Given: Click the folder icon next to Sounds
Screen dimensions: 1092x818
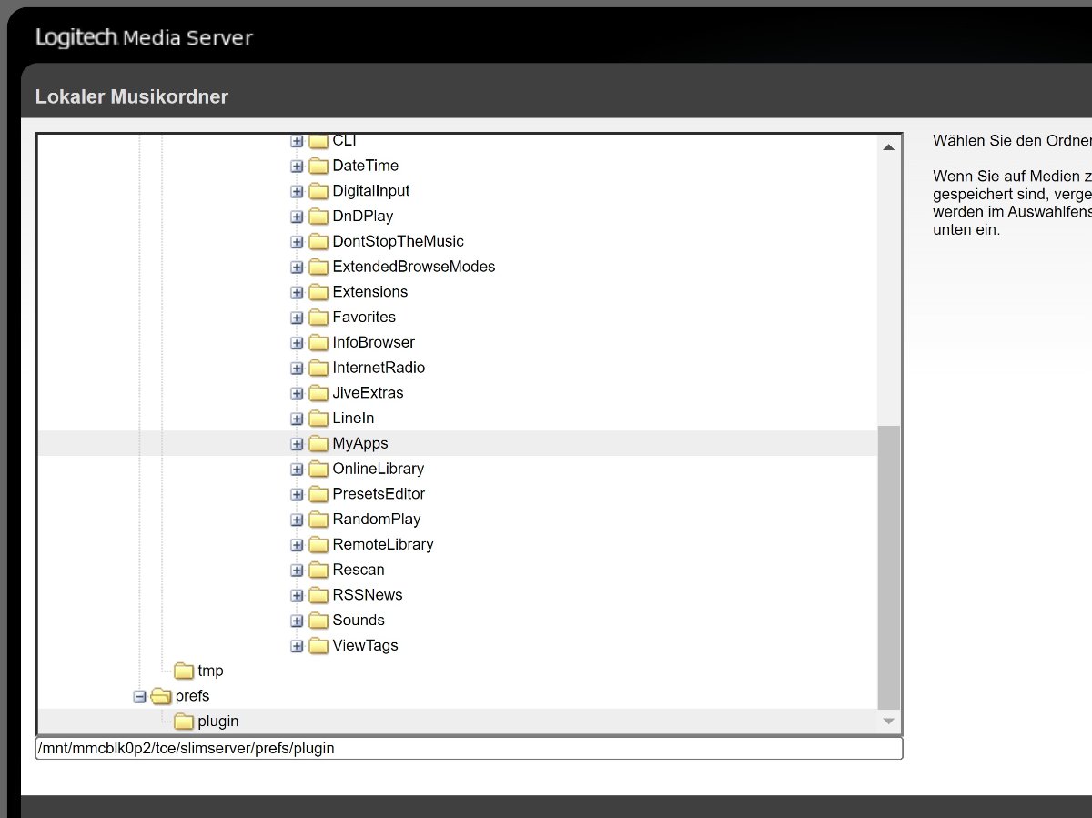Looking at the screenshot, I should pos(318,621).
